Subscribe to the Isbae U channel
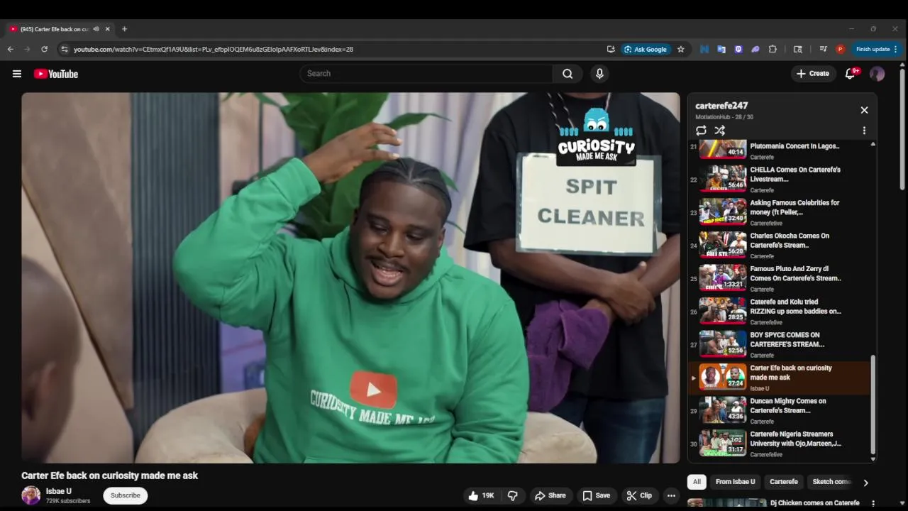 [x=126, y=495]
